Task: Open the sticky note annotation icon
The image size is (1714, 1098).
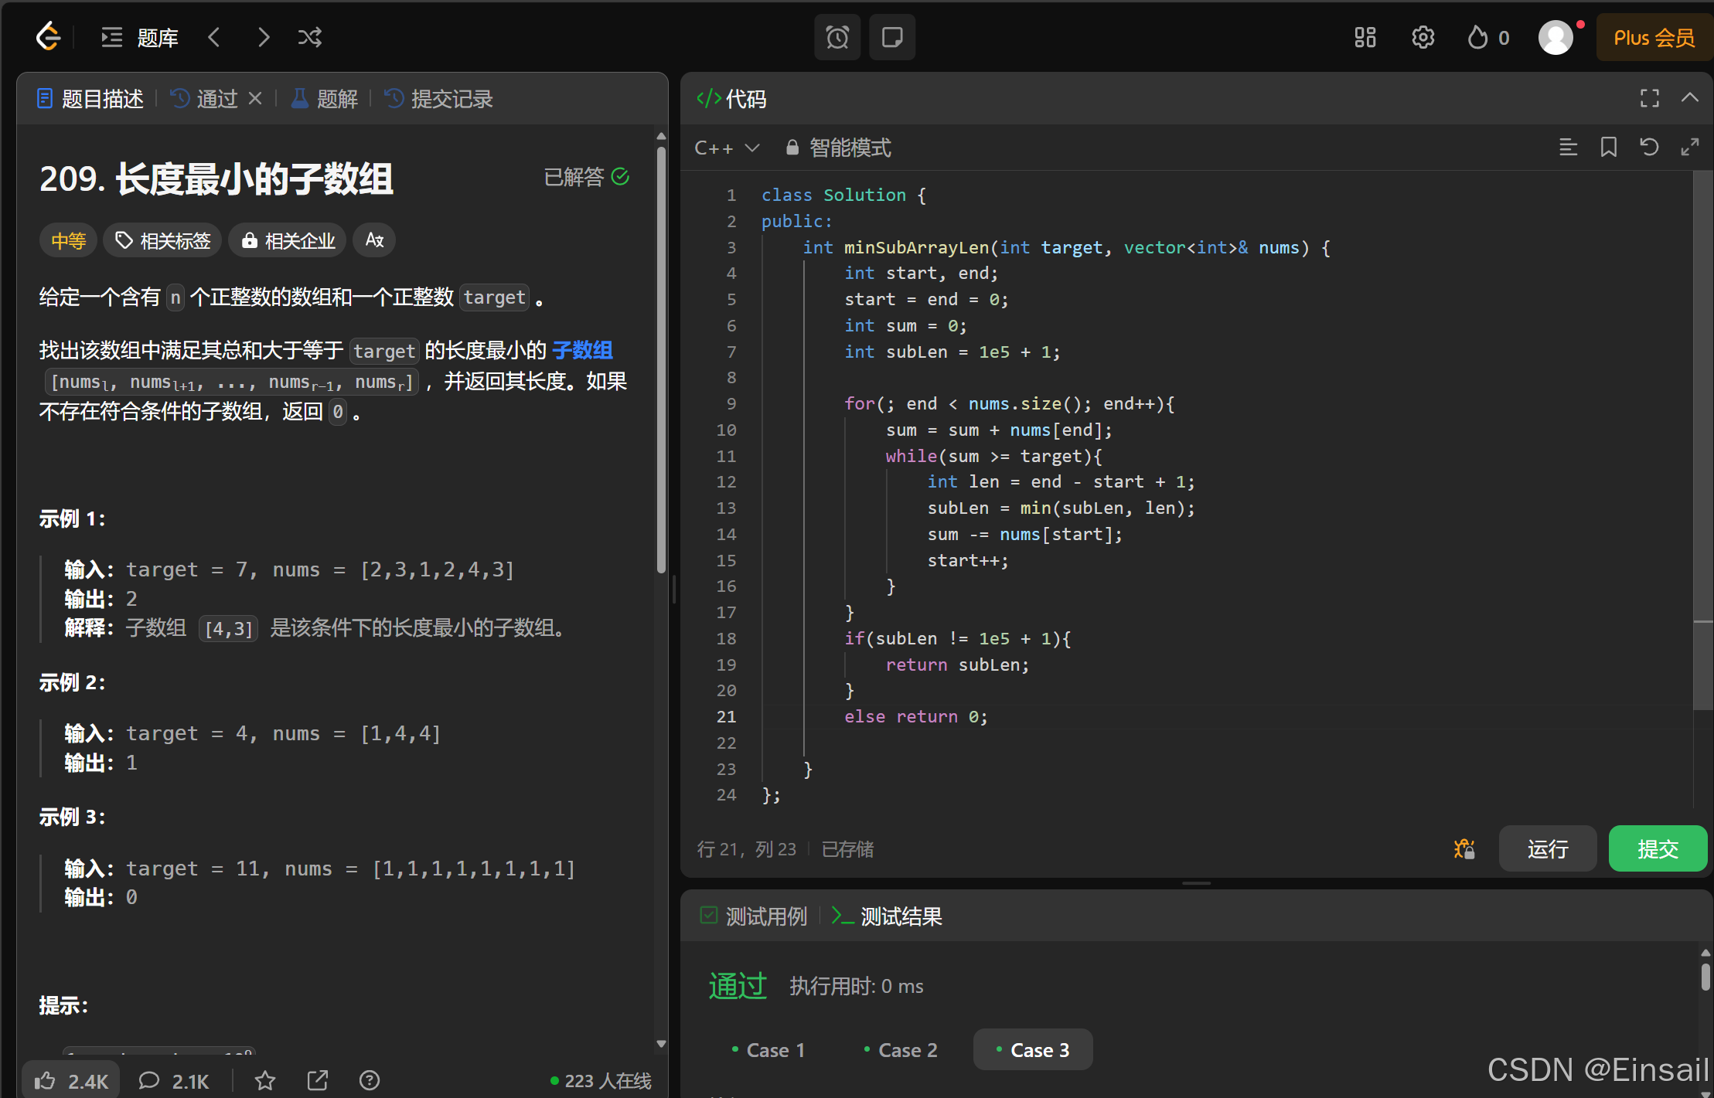Action: [x=891, y=36]
